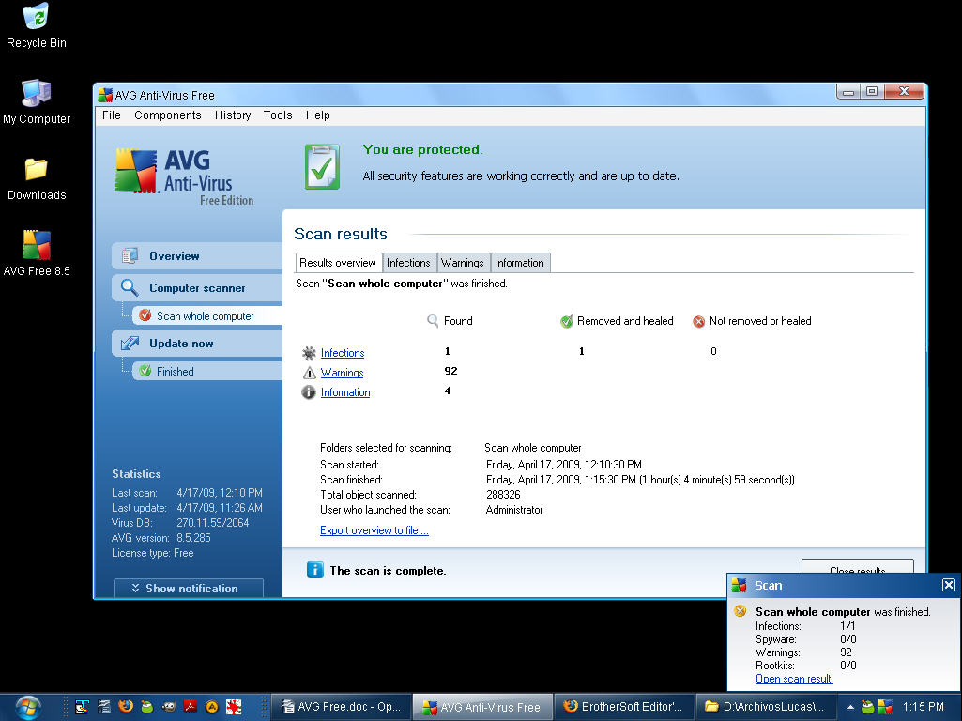Image resolution: width=962 pixels, height=721 pixels.
Task: Select the Finished update item
Action: pyautogui.click(x=207, y=371)
